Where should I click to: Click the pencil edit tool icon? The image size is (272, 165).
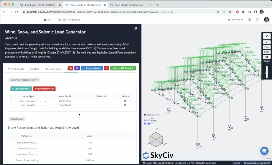click(267, 36)
